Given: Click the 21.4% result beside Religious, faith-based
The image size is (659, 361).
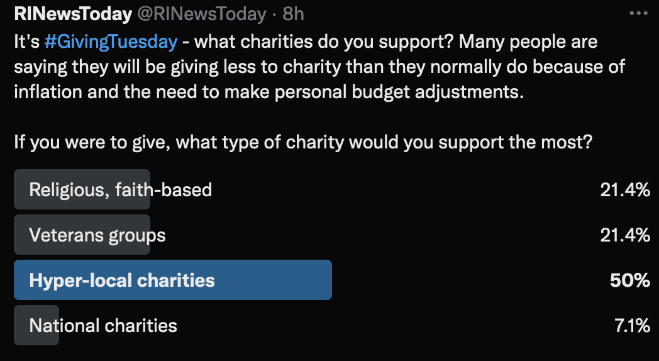Looking at the screenshot, I should 624,189.
